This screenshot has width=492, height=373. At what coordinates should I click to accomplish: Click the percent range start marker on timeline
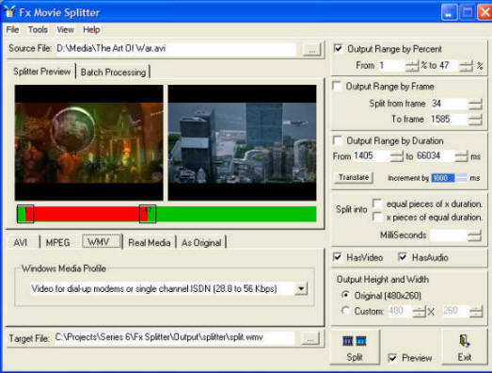25,214
